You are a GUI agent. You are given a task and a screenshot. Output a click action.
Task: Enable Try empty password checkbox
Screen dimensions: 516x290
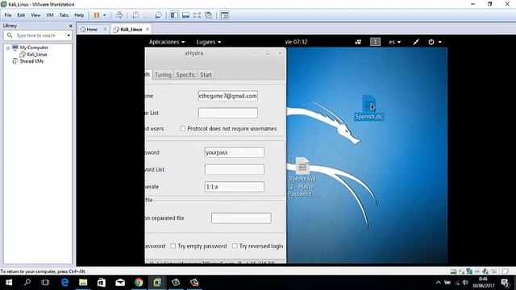pyautogui.click(x=173, y=246)
